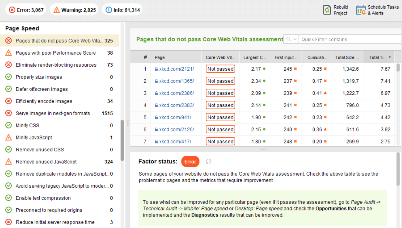This screenshot has height=228, width=402.
Task: Sort by the Total Ti... column arrow
Action: click(390, 57)
